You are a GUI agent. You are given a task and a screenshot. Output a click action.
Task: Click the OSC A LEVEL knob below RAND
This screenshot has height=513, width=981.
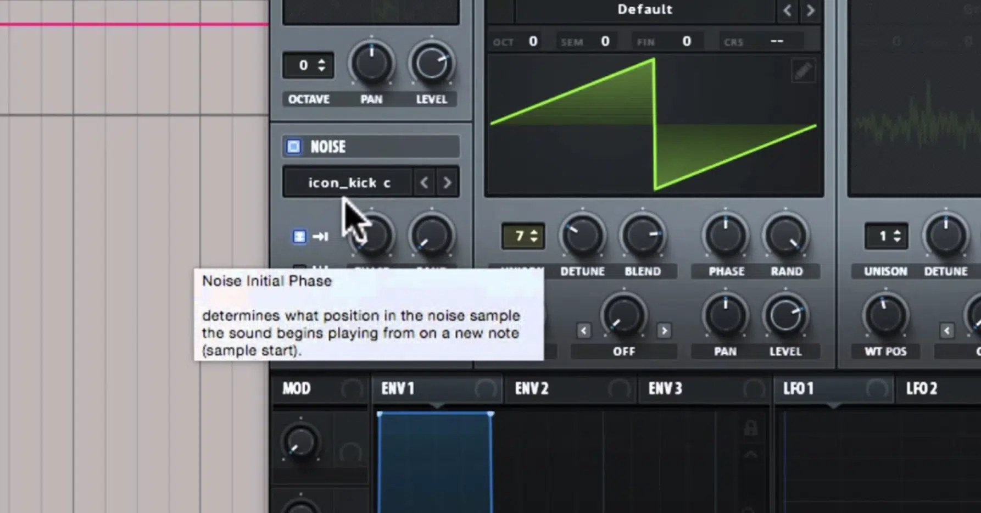pos(785,316)
